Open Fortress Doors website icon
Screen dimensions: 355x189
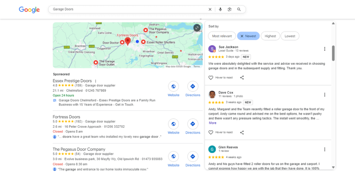pyautogui.click(x=173, y=124)
